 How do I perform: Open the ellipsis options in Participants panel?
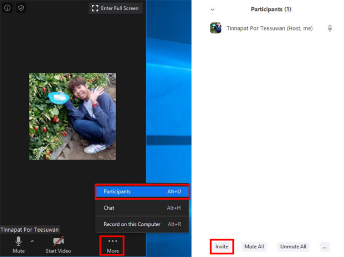(325, 247)
